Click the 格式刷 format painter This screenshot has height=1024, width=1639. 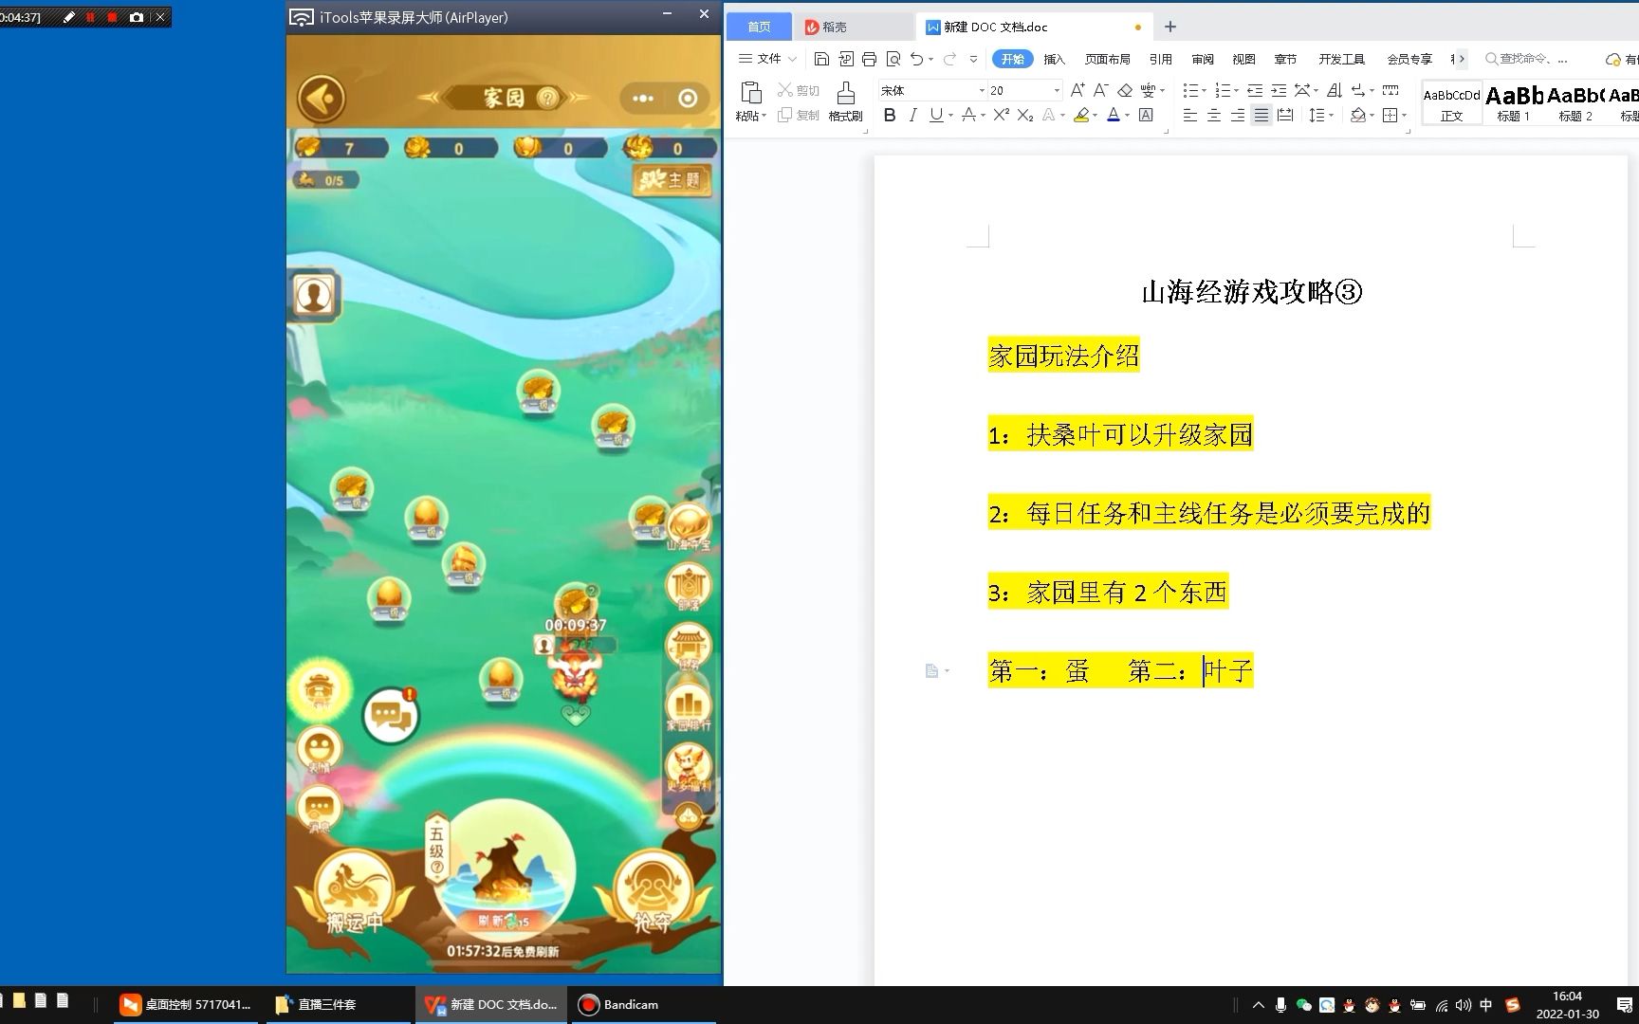point(845,101)
